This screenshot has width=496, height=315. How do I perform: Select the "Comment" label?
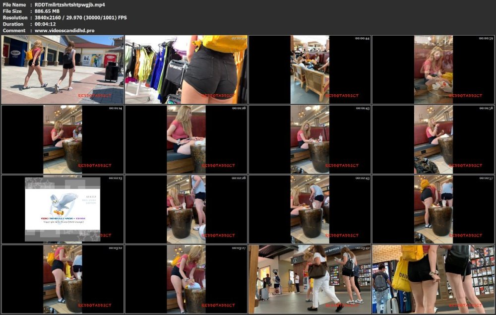[14, 31]
